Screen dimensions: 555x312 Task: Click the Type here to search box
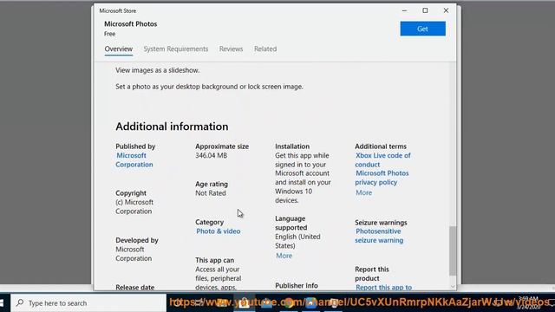[88, 302]
